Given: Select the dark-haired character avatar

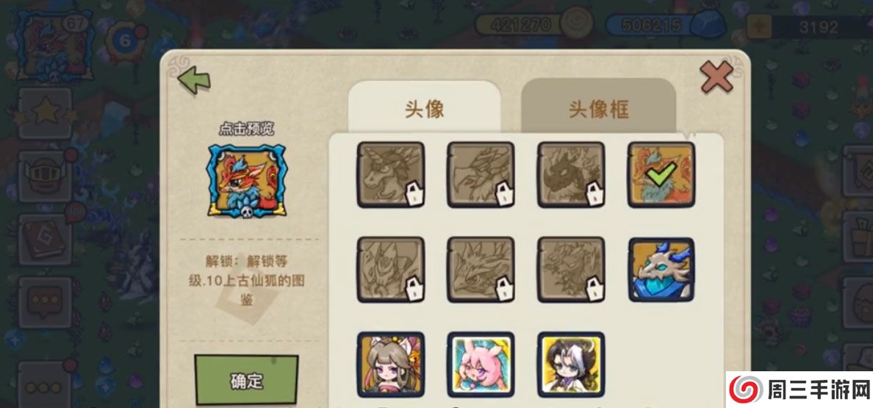Looking at the screenshot, I should click(x=571, y=365).
